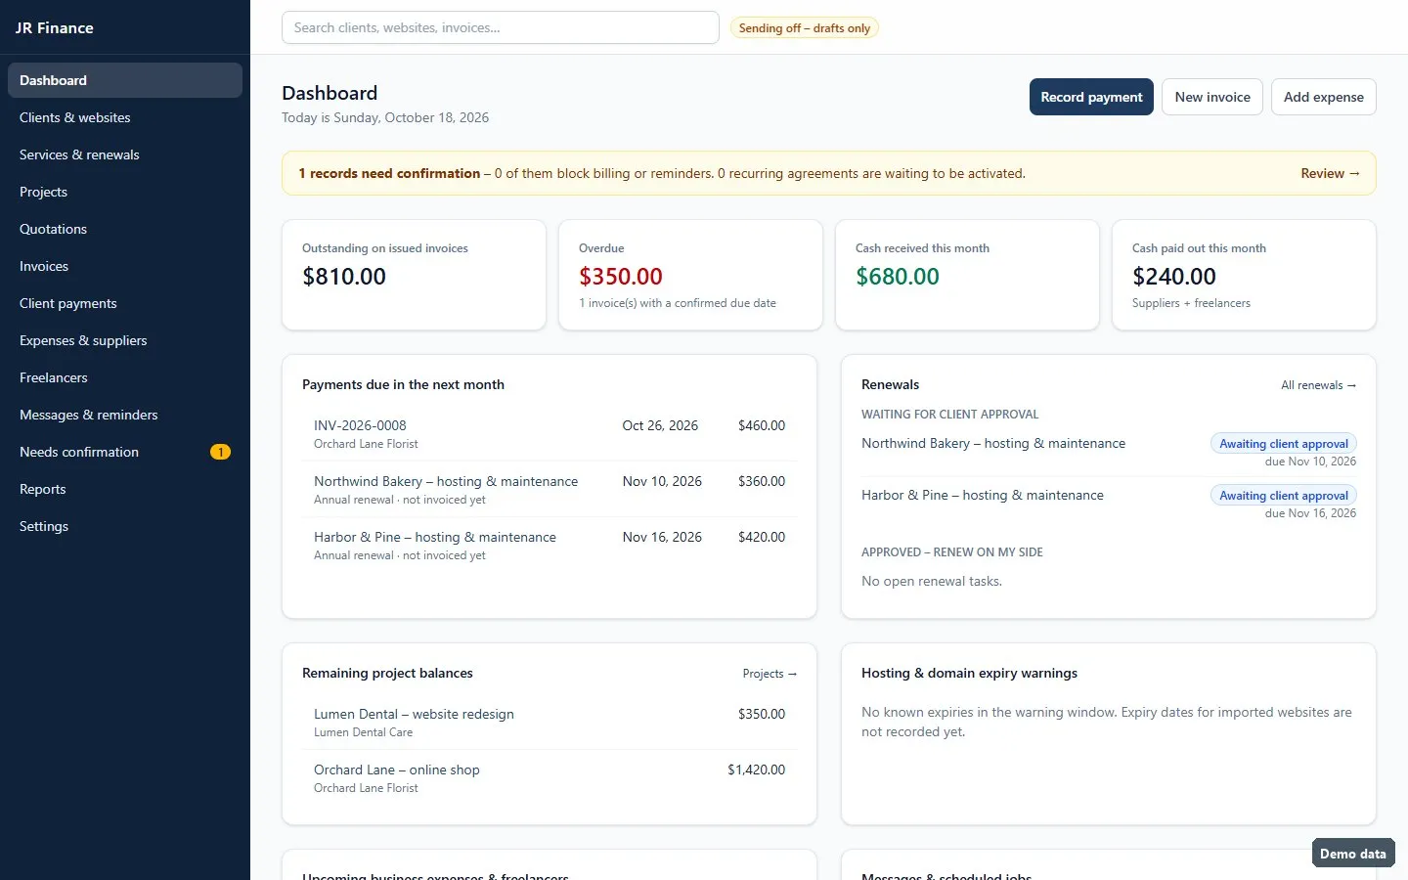Click the JR Finance logo title
The image size is (1408, 880).
click(x=55, y=28)
